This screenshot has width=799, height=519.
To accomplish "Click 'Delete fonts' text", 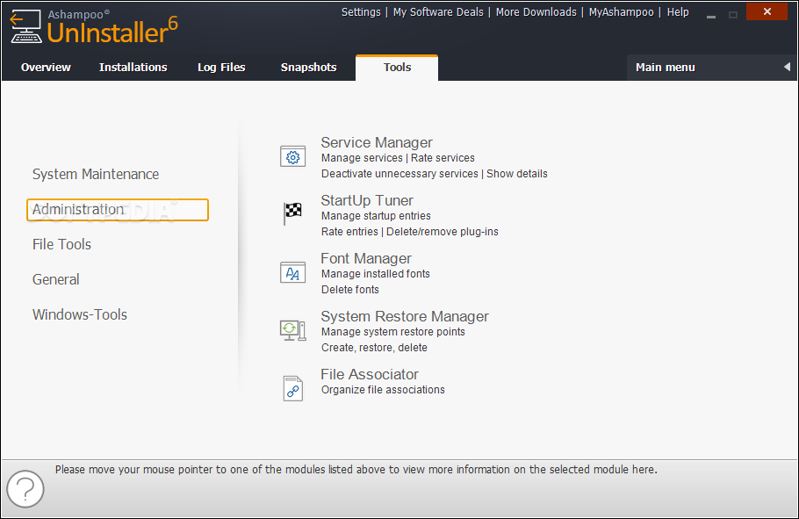I will [350, 290].
